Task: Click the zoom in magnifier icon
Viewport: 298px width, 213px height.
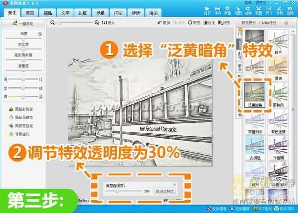Action: [x=97, y=23]
